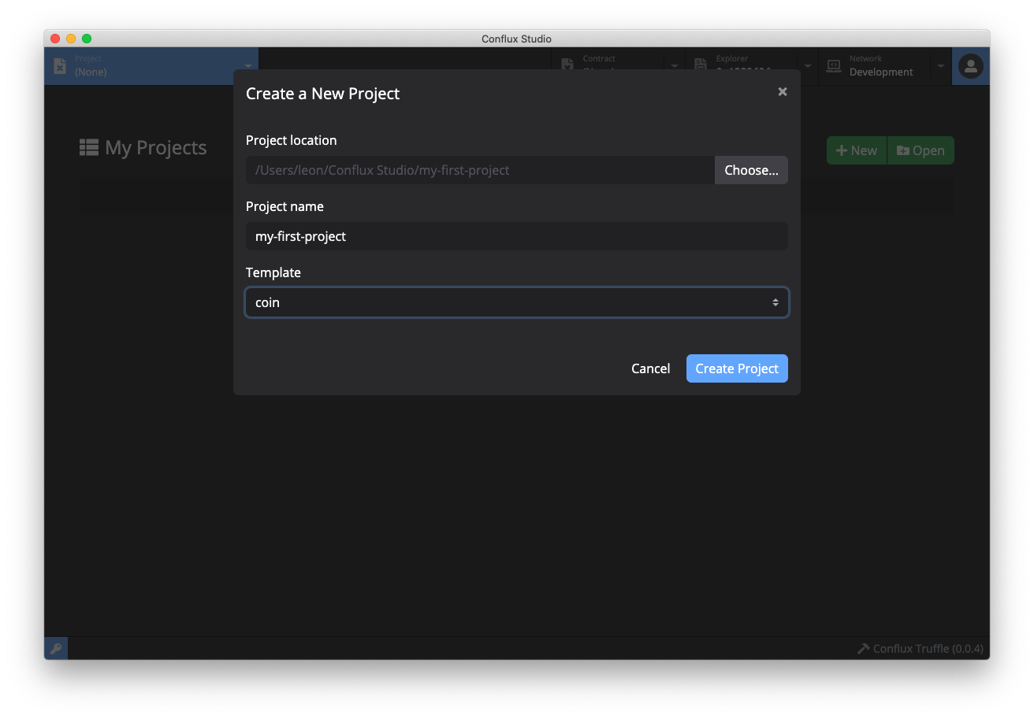Click the Choose... location button
The width and height of the screenshot is (1034, 718).
(x=751, y=170)
